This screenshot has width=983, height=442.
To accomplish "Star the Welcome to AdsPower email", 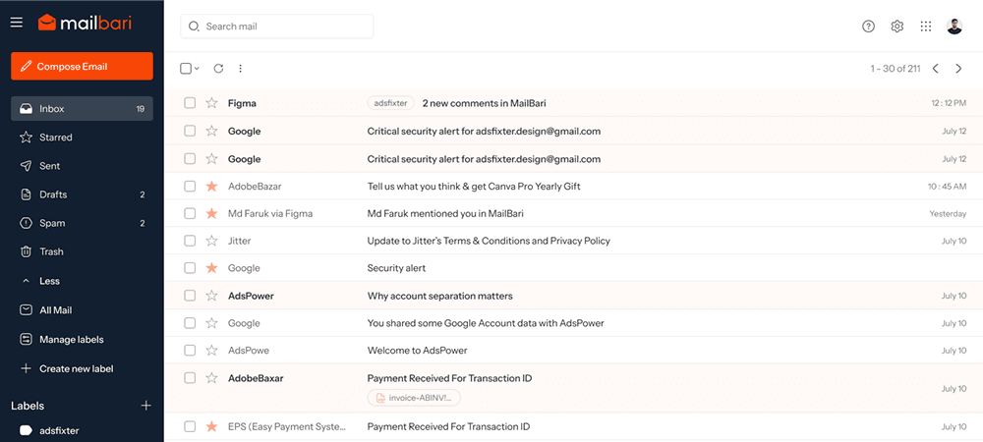I will [x=212, y=351].
